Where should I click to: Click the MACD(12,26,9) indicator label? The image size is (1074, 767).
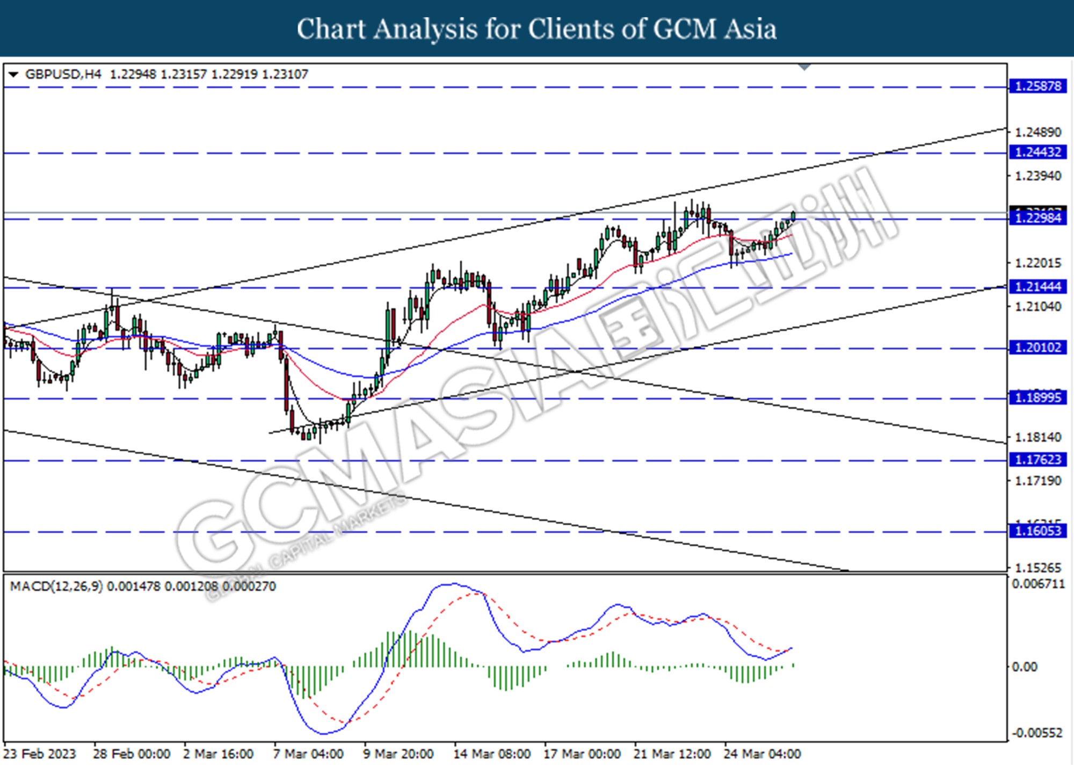coord(56,586)
